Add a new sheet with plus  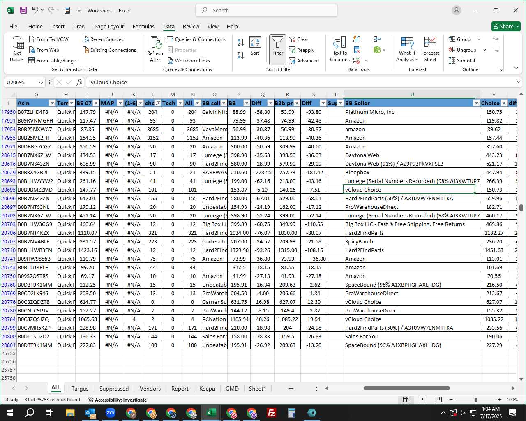(x=291, y=389)
